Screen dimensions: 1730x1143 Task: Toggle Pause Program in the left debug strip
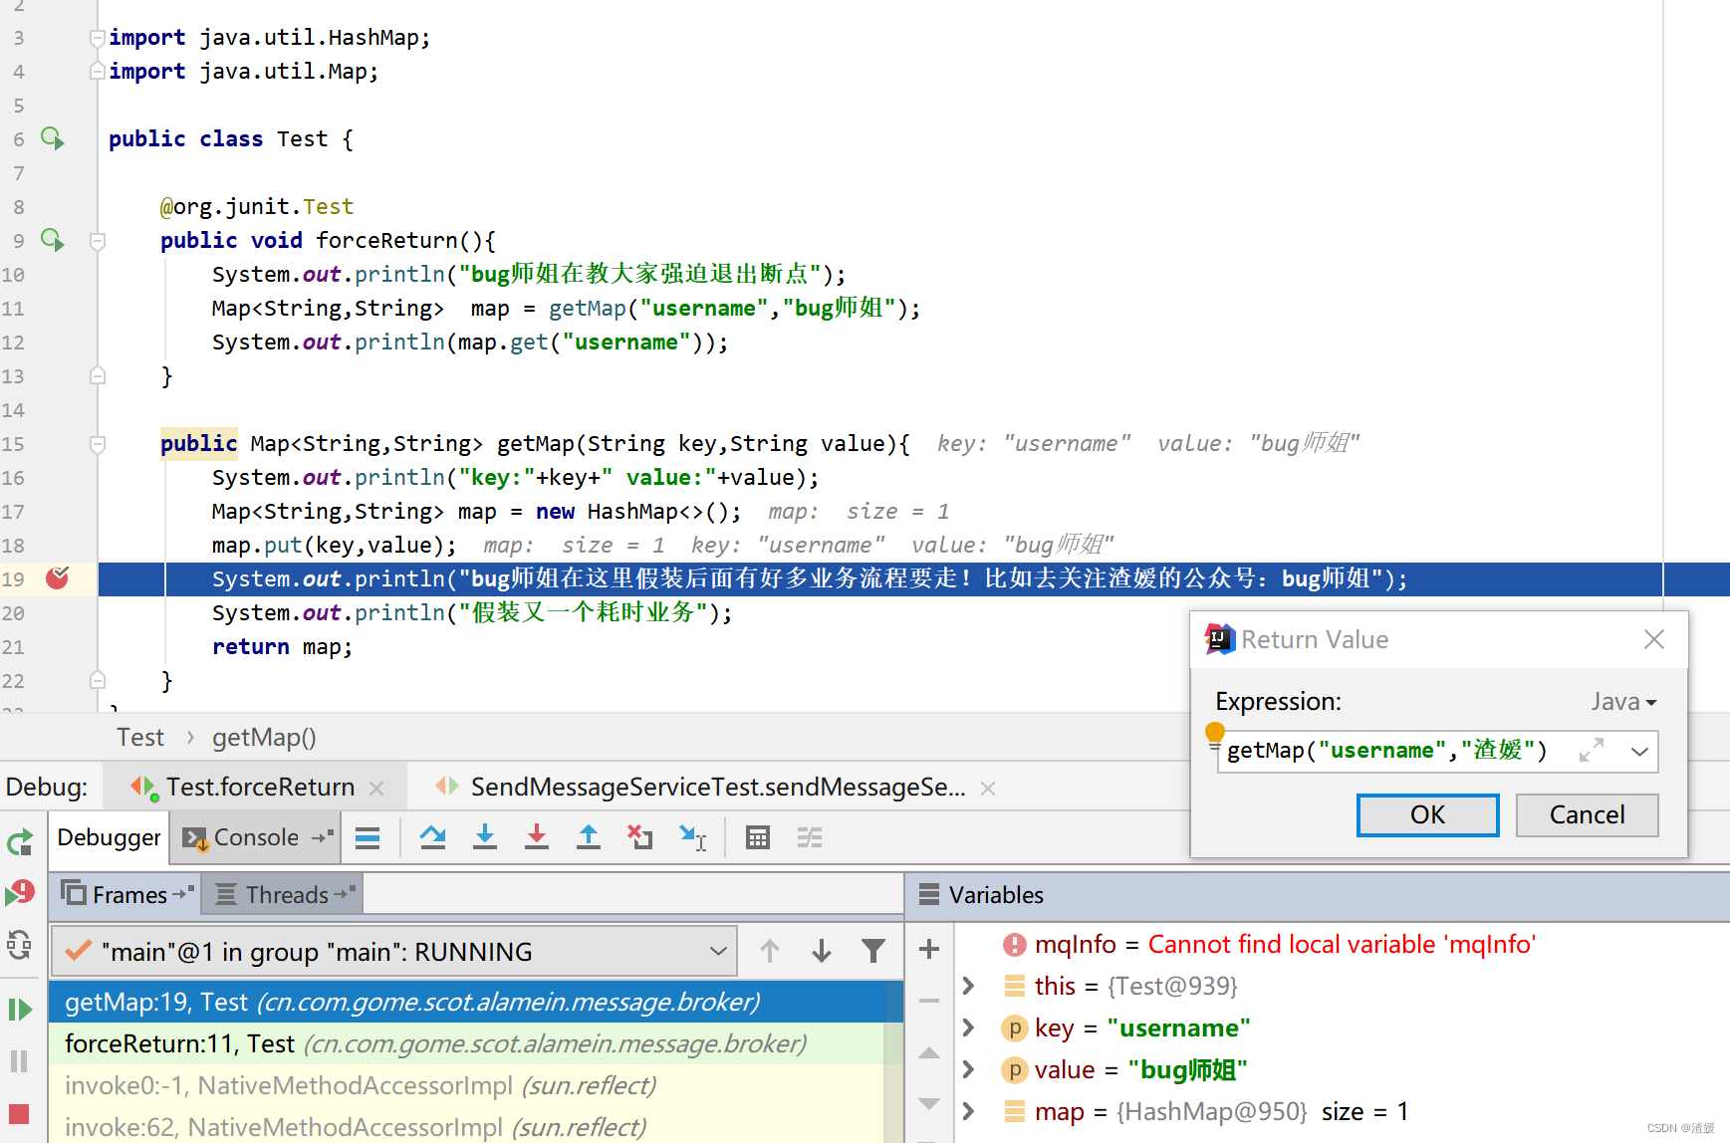(x=20, y=1060)
